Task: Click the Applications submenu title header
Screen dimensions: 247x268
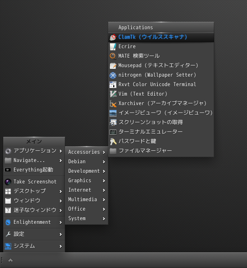Action: point(161,28)
